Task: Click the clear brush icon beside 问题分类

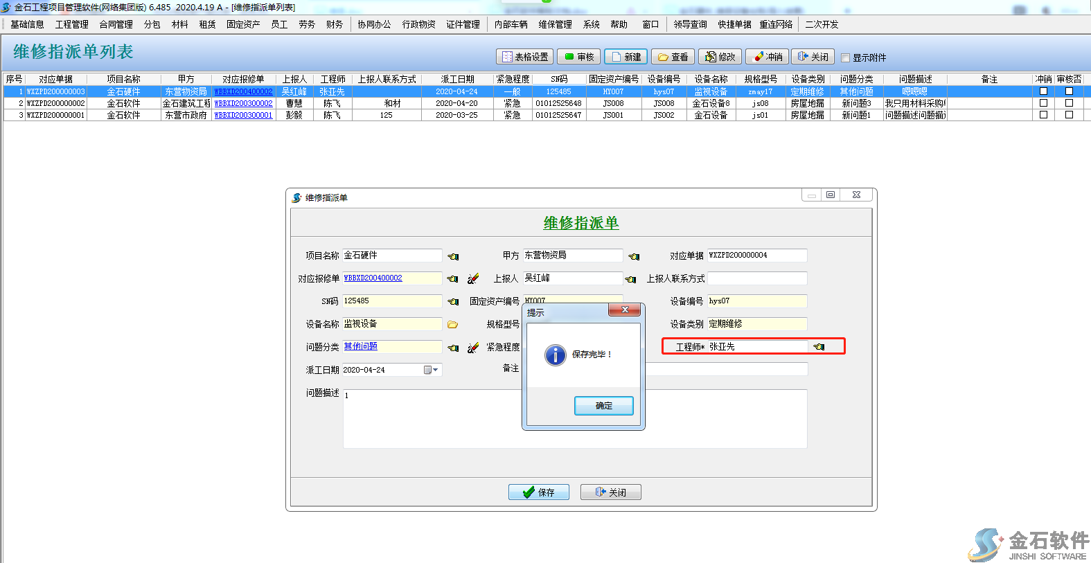Action: pos(473,348)
